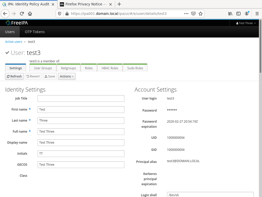Follow the Active users breadcrumb link
Screen dimensions: 262x197
14,42
